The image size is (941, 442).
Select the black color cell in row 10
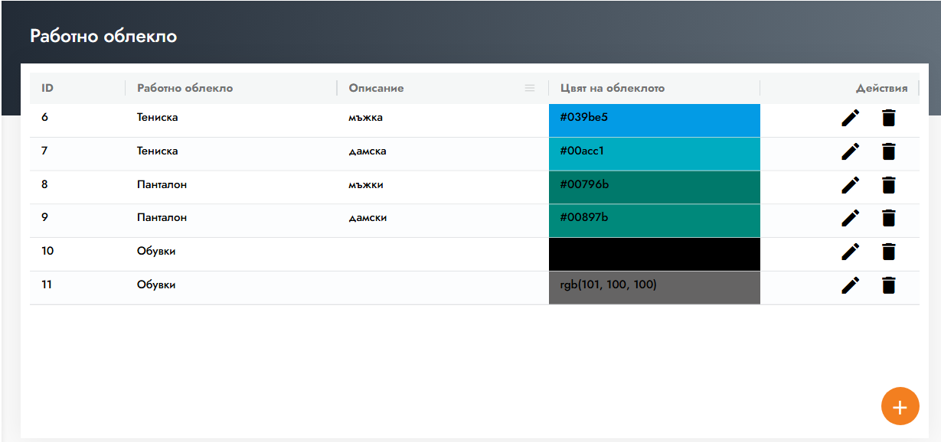pyautogui.click(x=654, y=254)
